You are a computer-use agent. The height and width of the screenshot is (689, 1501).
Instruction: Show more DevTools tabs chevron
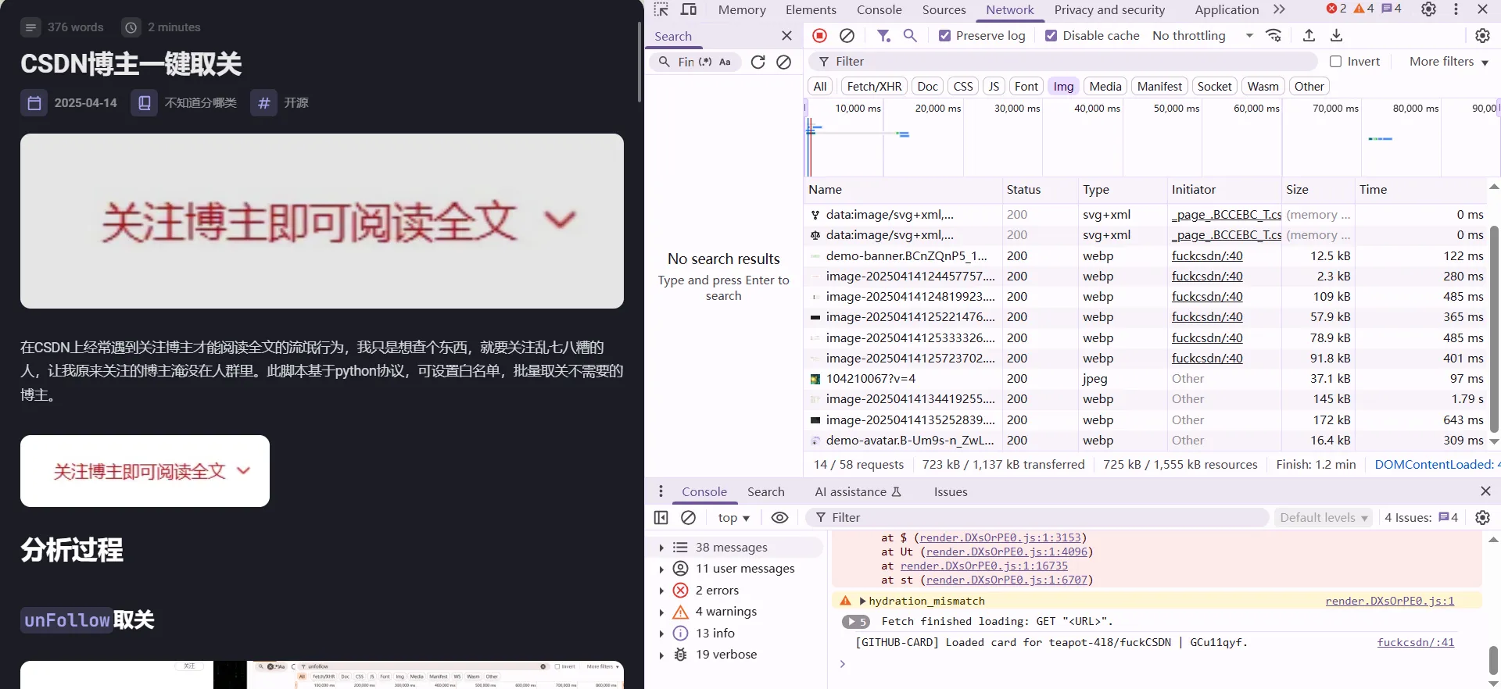pos(1279,9)
